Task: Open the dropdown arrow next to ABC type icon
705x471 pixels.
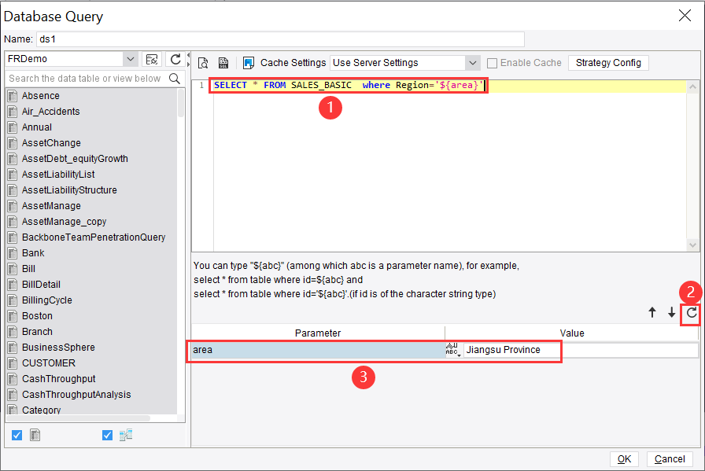Action: [459, 354]
